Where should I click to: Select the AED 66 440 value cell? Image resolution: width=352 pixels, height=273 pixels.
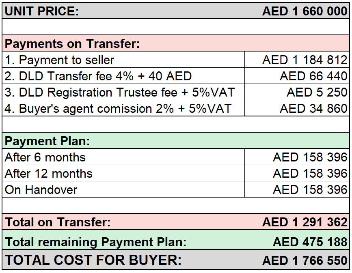pos(297,76)
